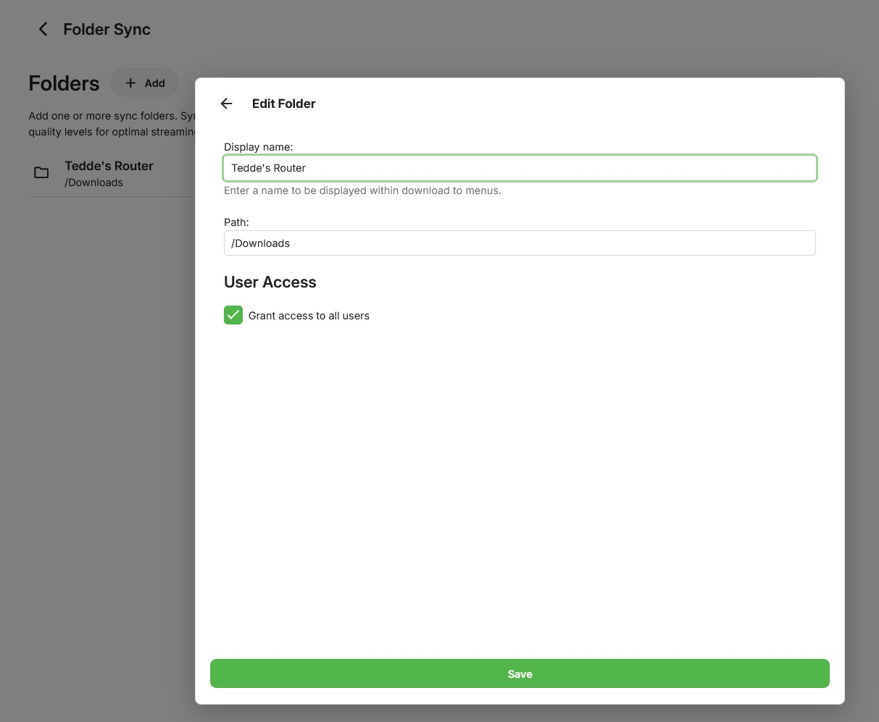The height and width of the screenshot is (722, 879).
Task: Click the /Downloads path under Tedde's Router
Action: click(94, 182)
